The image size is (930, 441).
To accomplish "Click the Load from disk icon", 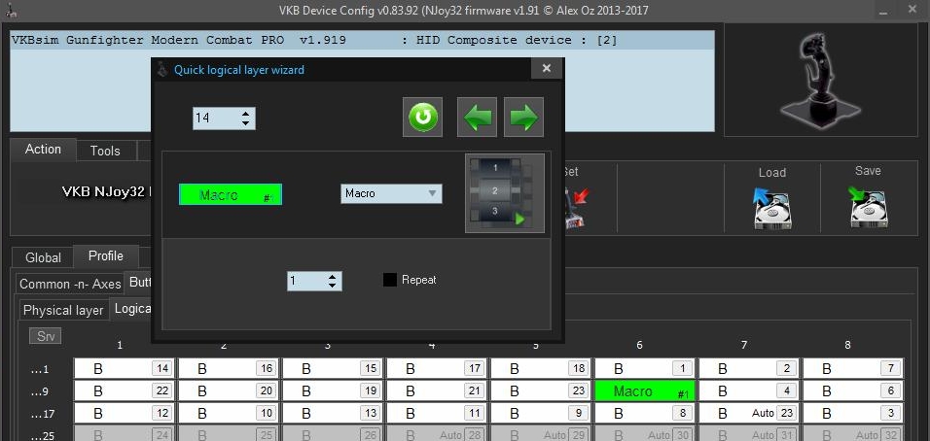I will (771, 209).
